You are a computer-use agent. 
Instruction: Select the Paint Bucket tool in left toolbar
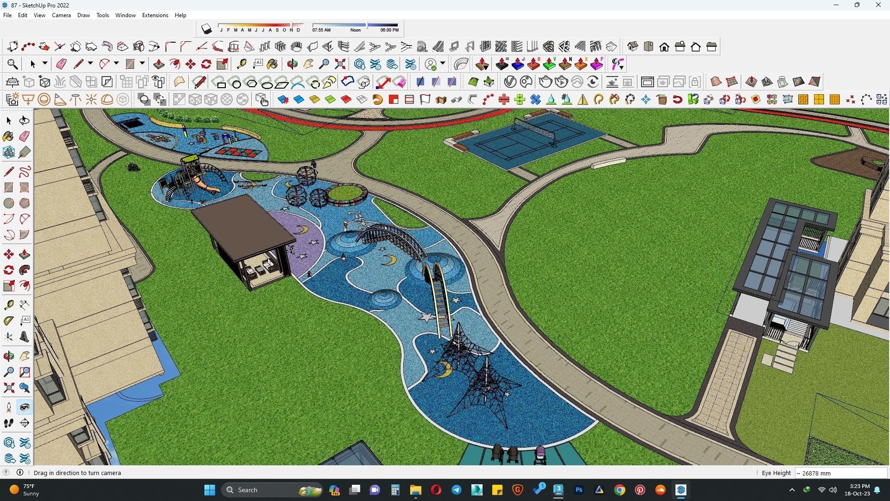point(8,136)
